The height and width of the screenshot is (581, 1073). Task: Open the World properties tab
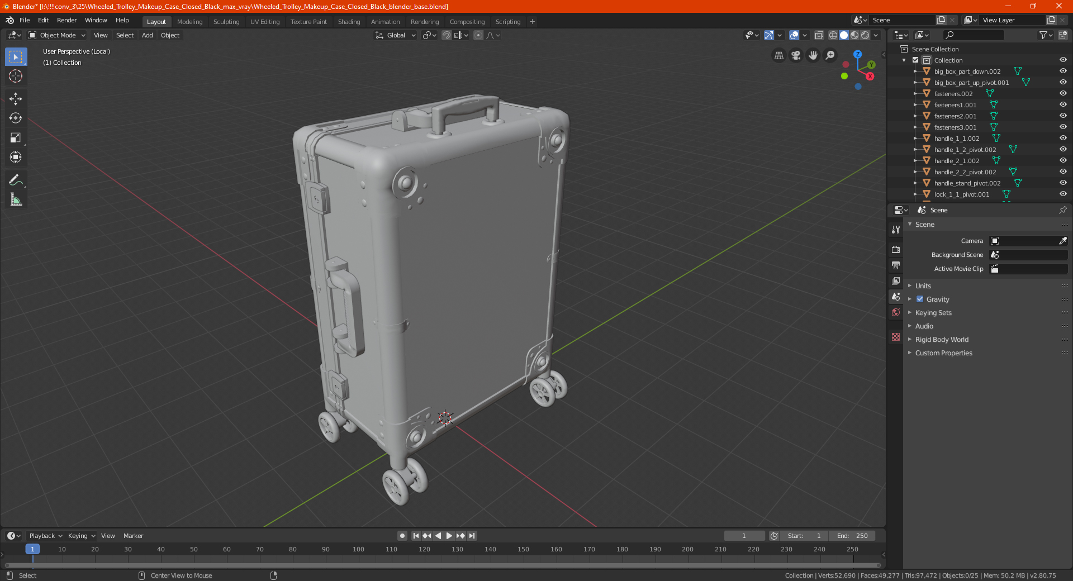(x=896, y=312)
